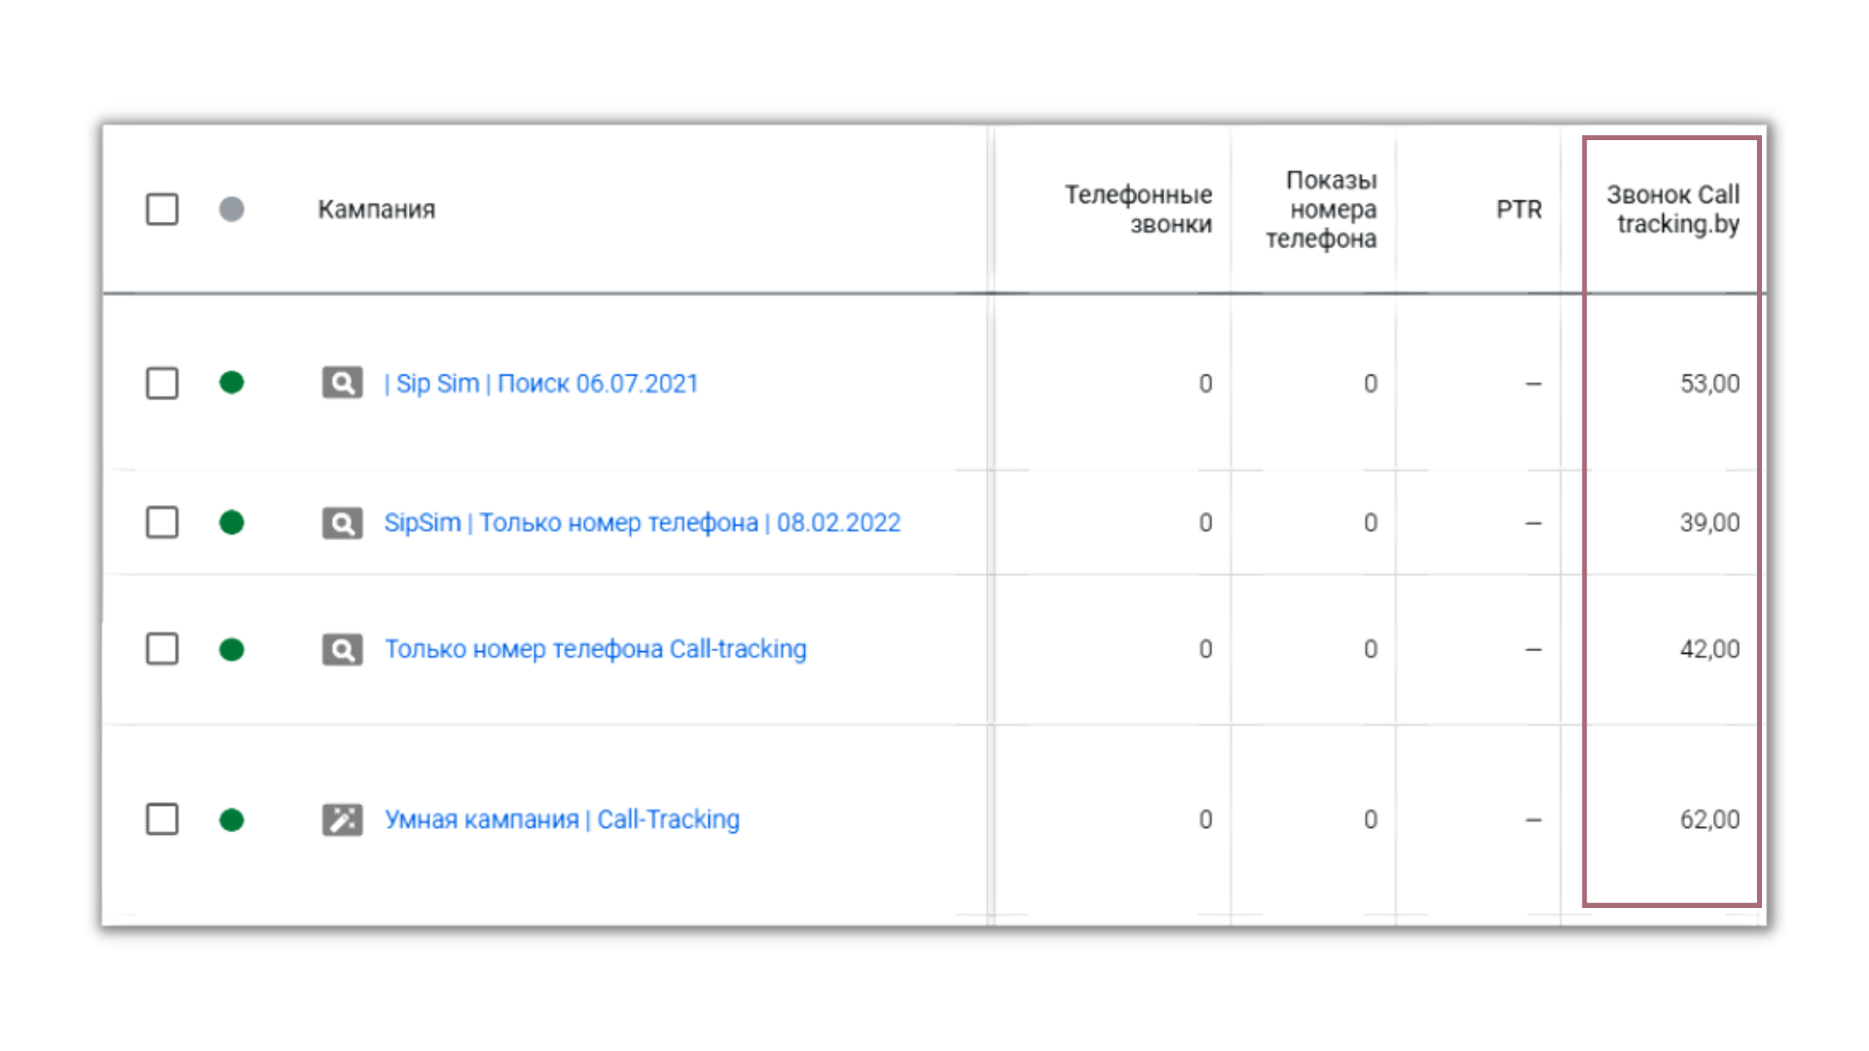Click search campaign icon beside Sip Sim Поиск
1869x1051 pixels.
point(342,383)
